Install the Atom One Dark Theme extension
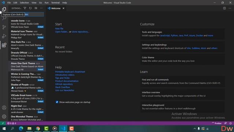The width and height of the screenshot is (234, 132). tap(41, 69)
